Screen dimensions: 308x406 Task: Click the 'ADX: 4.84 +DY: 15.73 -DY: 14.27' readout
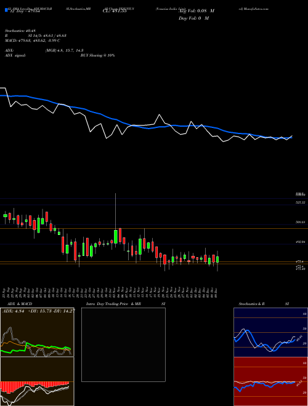click(x=39, y=311)
